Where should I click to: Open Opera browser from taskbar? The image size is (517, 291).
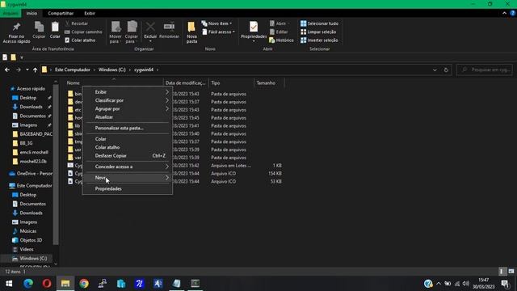tap(47, 284)
